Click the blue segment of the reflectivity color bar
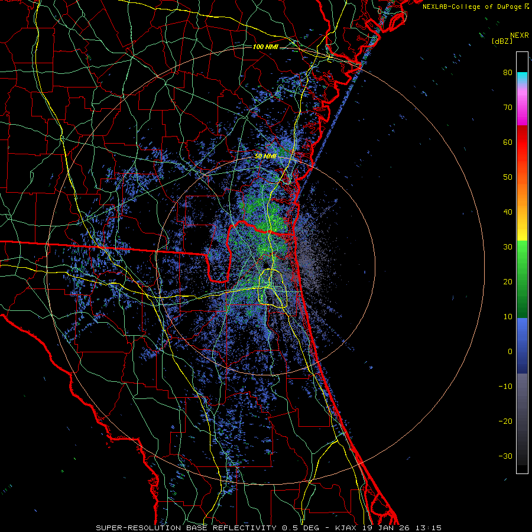532x532 pixels. pyautogui.click(x=522, y=345)
